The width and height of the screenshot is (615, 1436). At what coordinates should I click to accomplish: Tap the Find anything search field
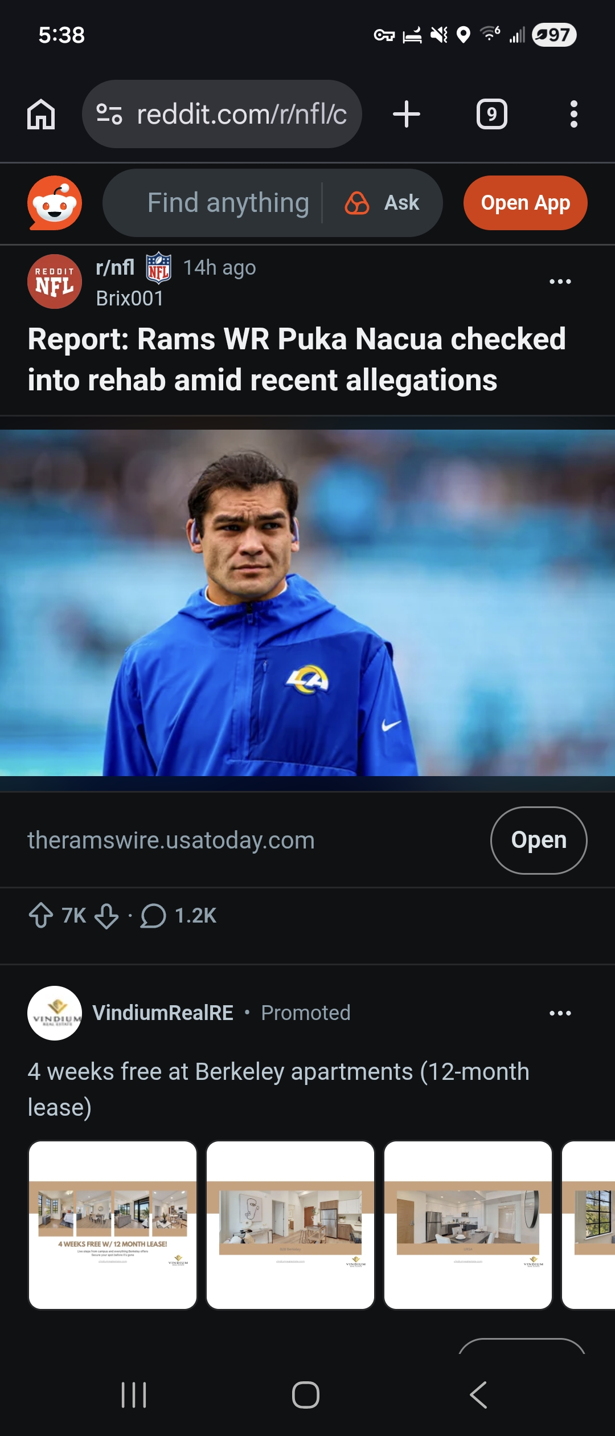pos(228,203)
